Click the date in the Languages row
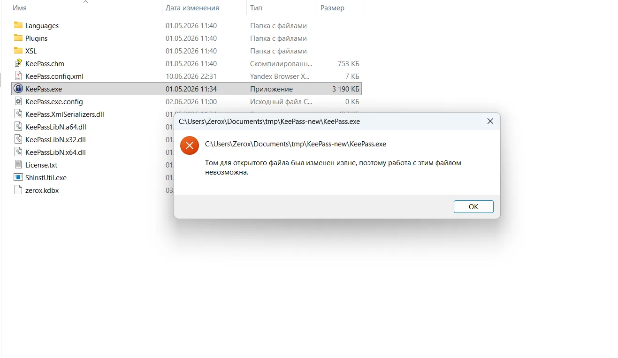 coord(191,26)
